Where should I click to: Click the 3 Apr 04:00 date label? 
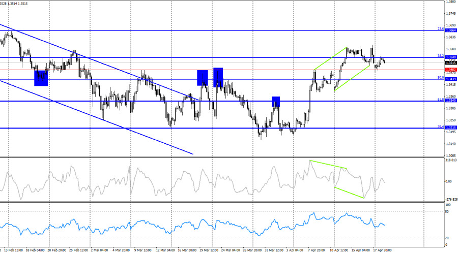pyautogui.click(x=295, y=250)
